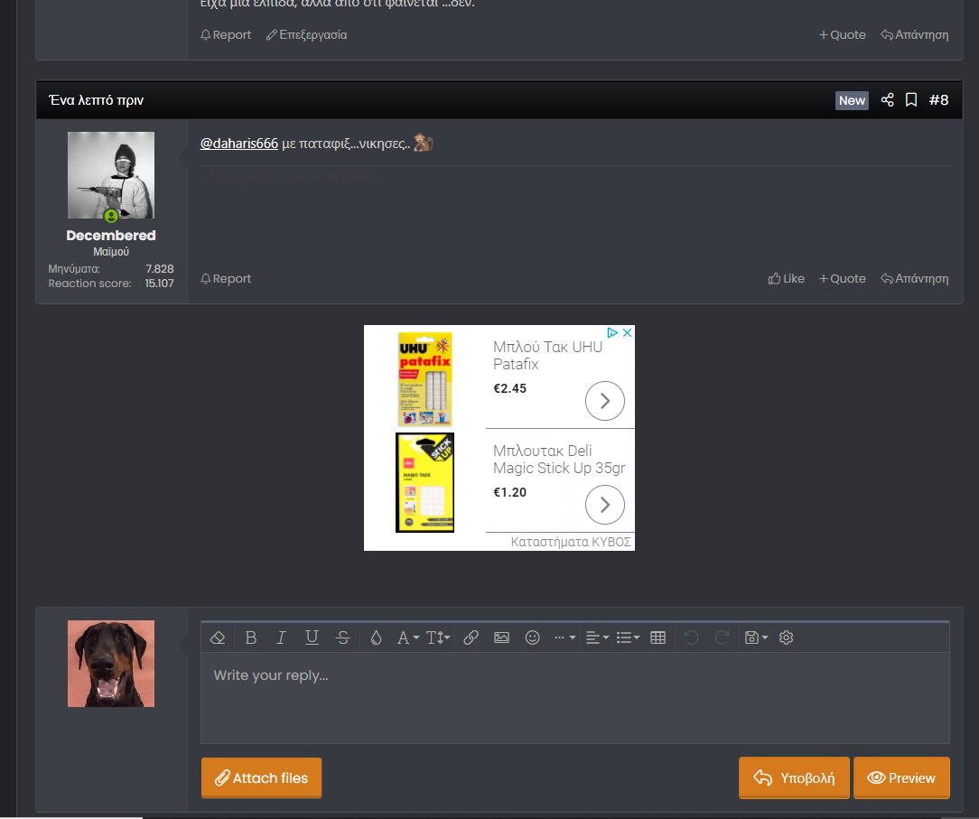Image resolution: width=979 pixels, height=819 pixels.
Task: Open the text alignment dropdown
Action: [x=597, y=638]
